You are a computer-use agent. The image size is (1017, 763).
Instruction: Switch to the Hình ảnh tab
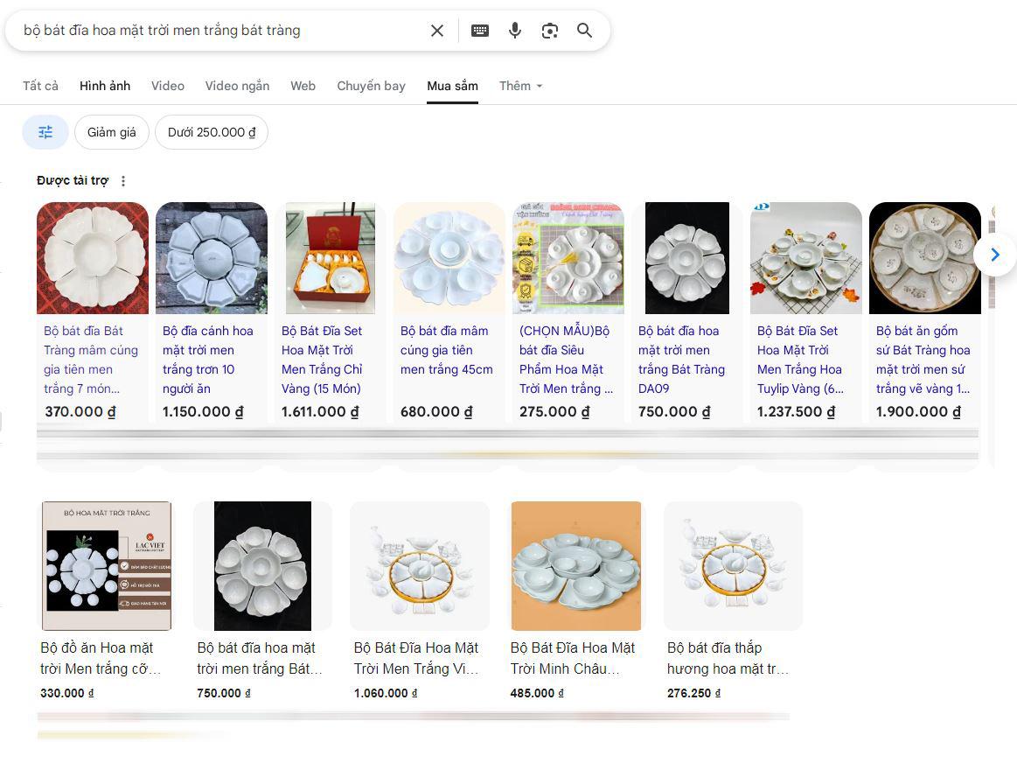tap(105, 86)
